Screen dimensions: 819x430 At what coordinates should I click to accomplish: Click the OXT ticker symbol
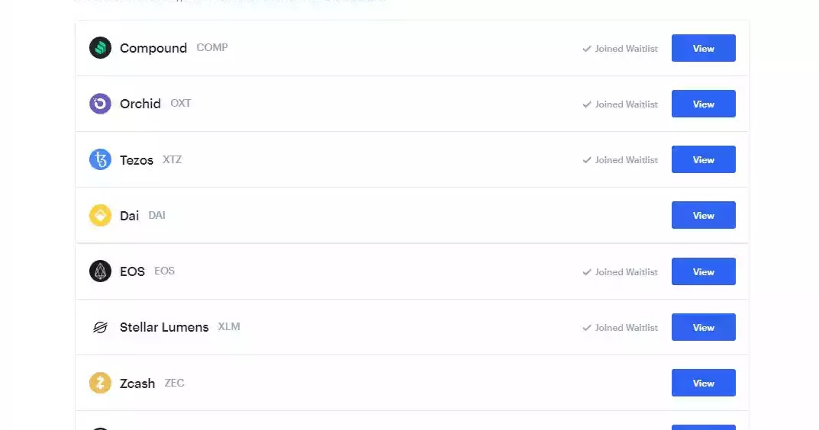(x=181, y=104)
